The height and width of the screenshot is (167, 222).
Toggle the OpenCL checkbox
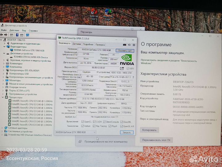tap(83, 122)
